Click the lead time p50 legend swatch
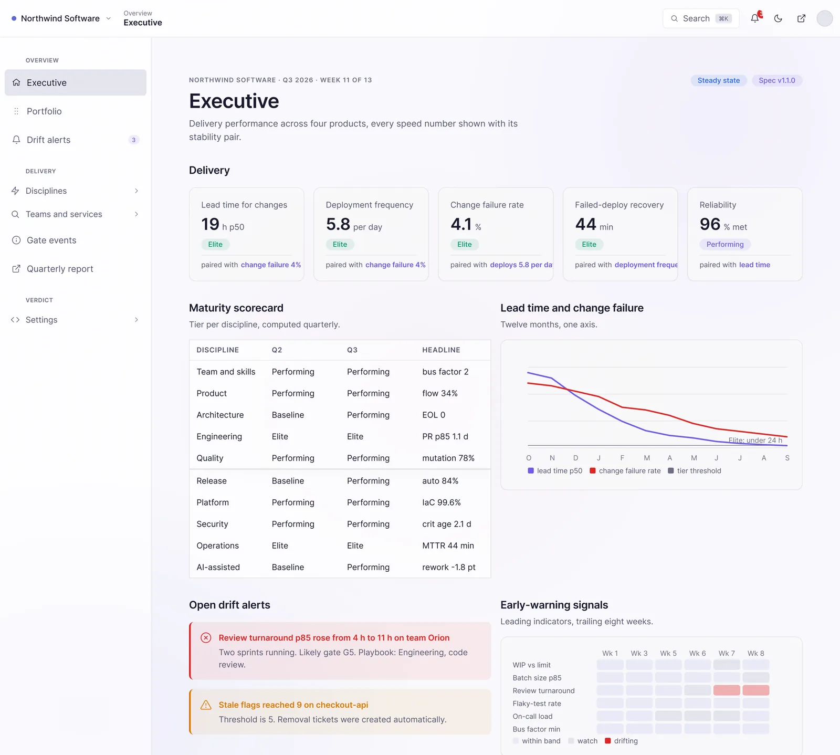Image resolution: width=840 pixels, height=755 pixels. (x=531, y=471)
